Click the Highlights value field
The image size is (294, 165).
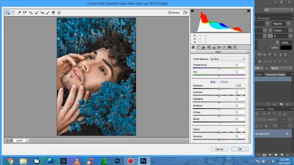pyautogui.click(x=240, y=99)
